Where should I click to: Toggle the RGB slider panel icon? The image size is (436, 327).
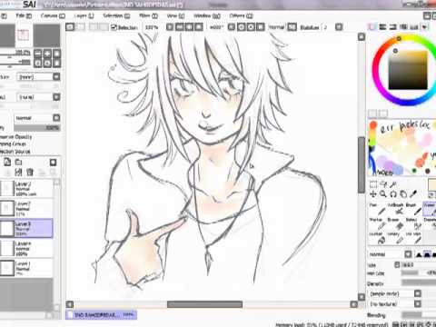382,27
